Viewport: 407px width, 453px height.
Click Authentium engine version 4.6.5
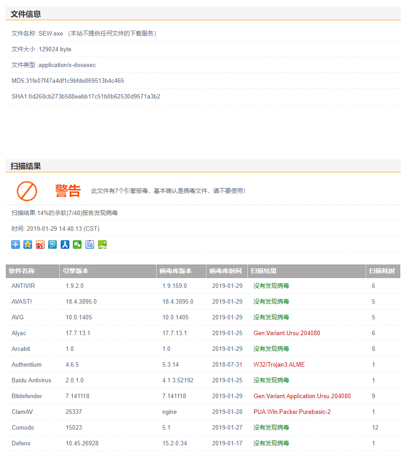tap(72, 364)
